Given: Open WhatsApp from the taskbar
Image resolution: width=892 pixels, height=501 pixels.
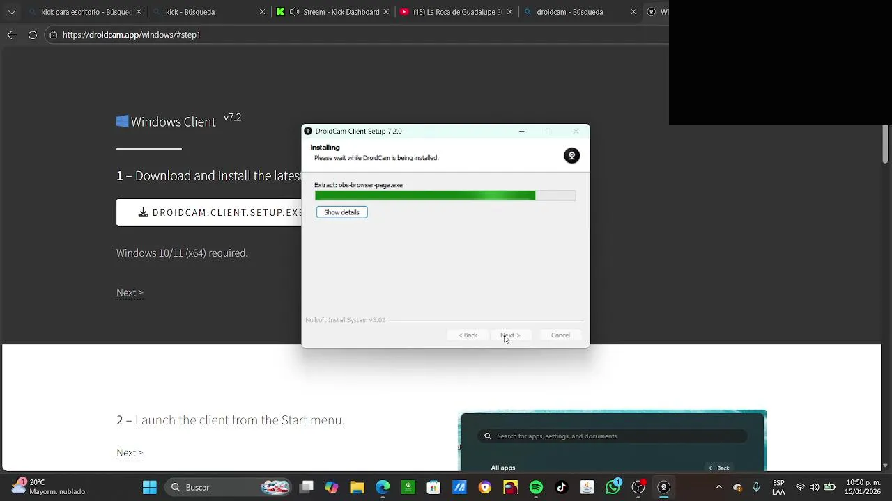Looking at the screenshot, I should pyautogui.click(x=613, y=487).
